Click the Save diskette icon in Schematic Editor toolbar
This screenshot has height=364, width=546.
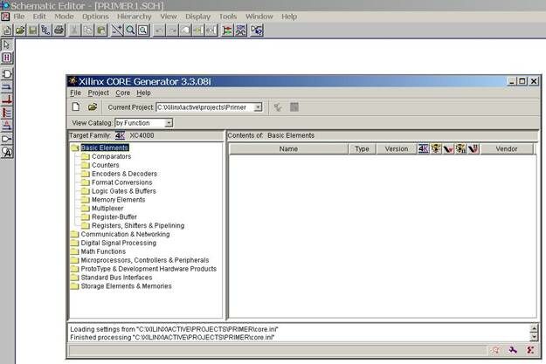(32, 31)
